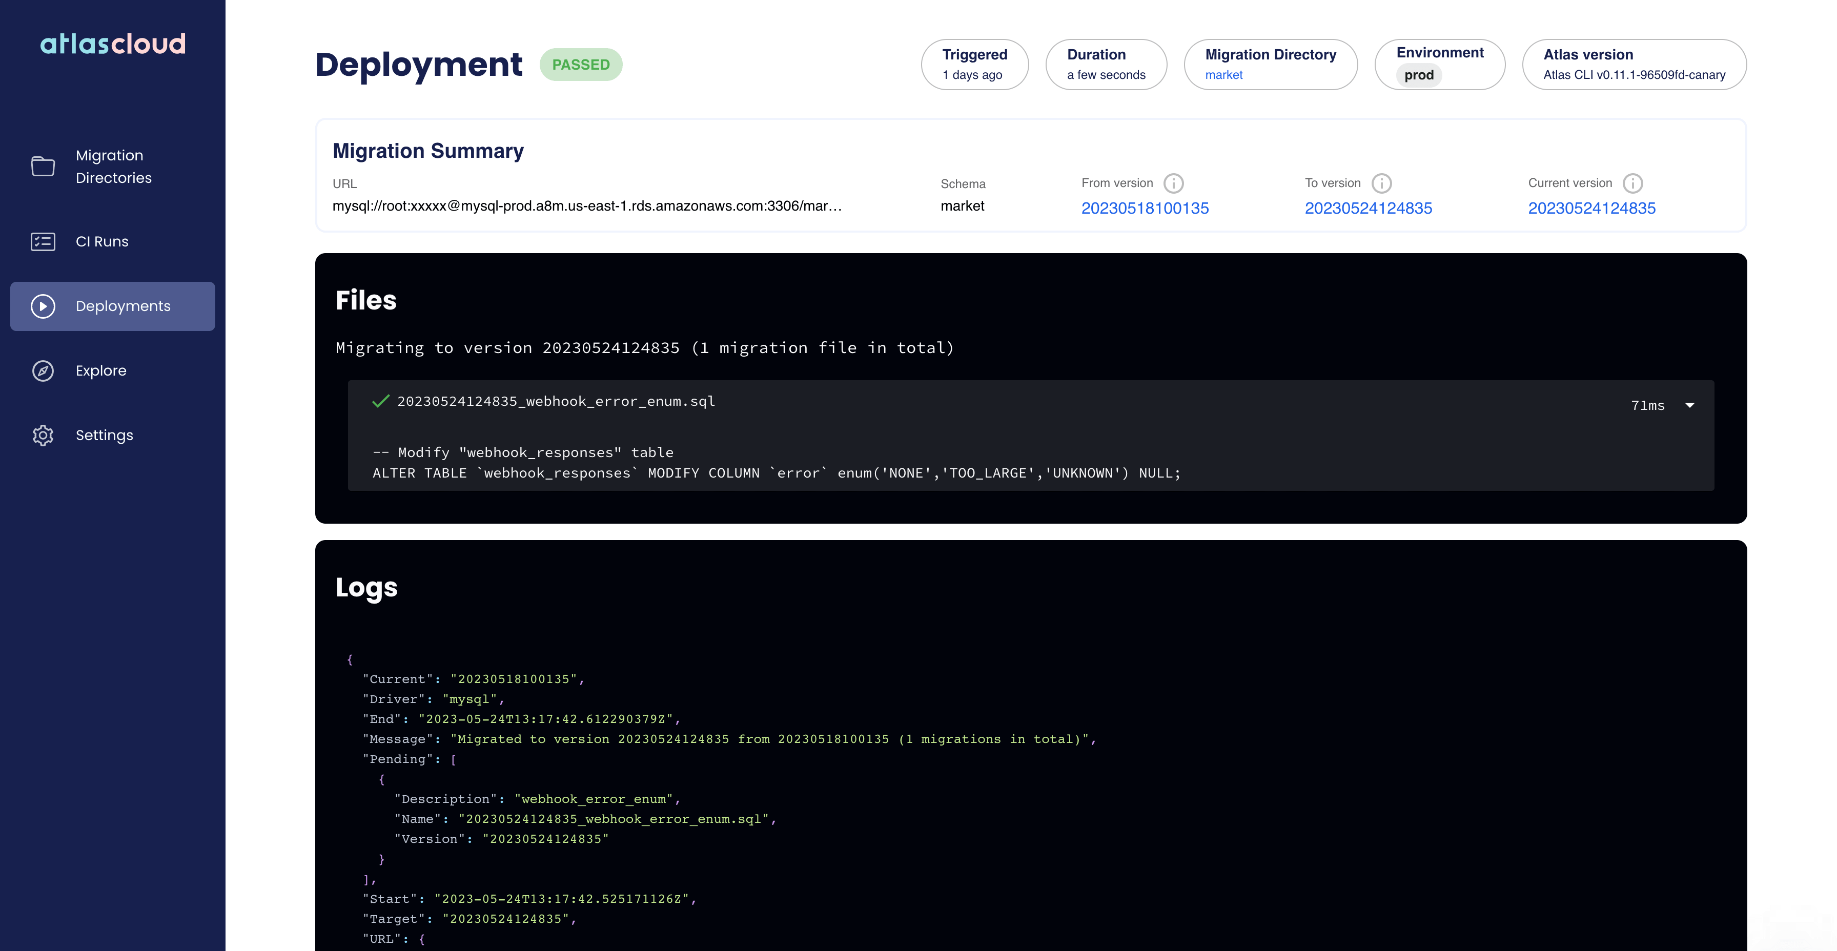Follow the To version 20230524124835 link

(1369, 208)
